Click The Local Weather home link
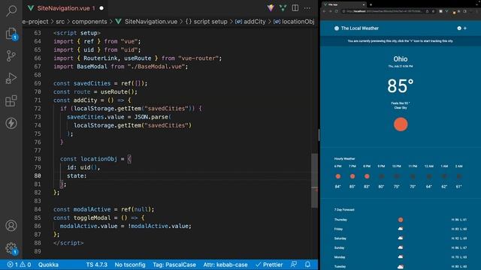This screenshot has width=481, height=270. coord(359,28)
